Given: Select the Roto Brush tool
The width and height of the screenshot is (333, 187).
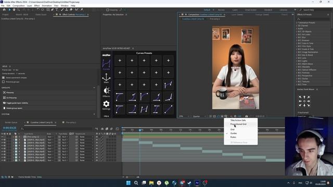Looking at the screenshot, I should [76, 10].
